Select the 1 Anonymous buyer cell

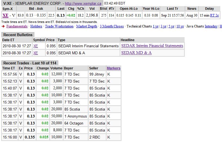point(76,116)
